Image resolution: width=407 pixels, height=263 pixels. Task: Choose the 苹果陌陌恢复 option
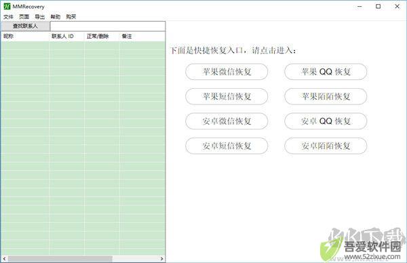click(x=326, y=96)
